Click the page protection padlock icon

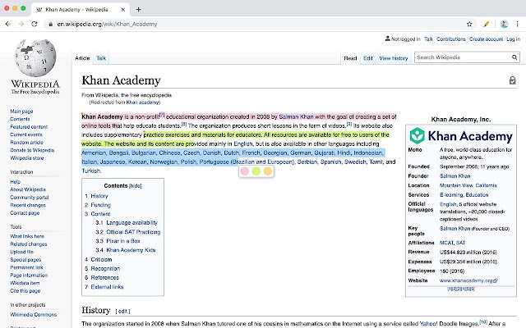[512, 80]
